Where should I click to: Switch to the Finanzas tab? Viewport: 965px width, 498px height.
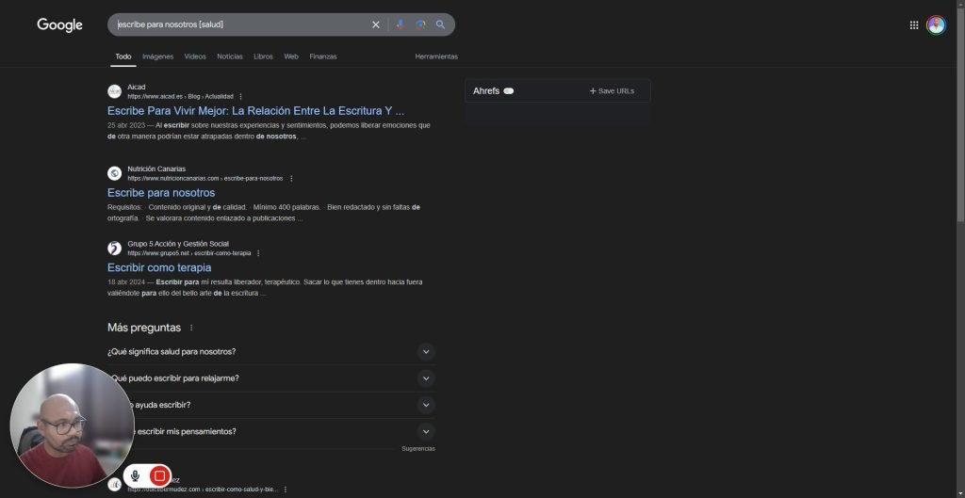(x=323, y=56)
